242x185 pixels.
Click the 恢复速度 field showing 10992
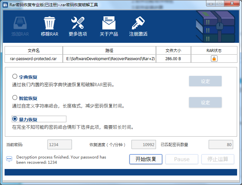coord(144,144)
